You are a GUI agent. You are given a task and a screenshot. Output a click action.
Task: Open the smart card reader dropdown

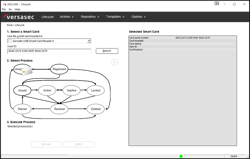click(89, 41)
